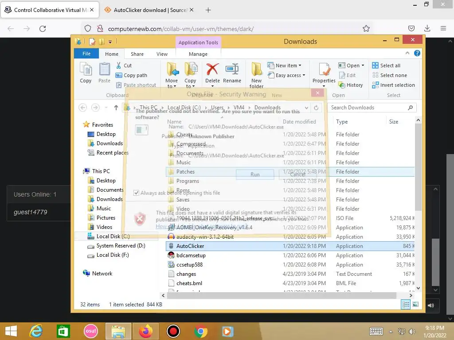Click the file list horizontal scrollbar
The image size is (454, 340).
click(x=282, y=295)
